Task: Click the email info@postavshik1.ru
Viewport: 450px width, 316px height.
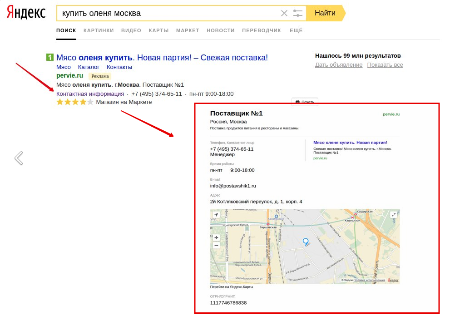Action: click(x=233, y=186)
